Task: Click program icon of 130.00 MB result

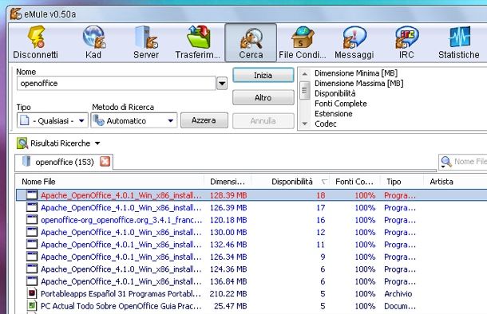Action: 32,232
